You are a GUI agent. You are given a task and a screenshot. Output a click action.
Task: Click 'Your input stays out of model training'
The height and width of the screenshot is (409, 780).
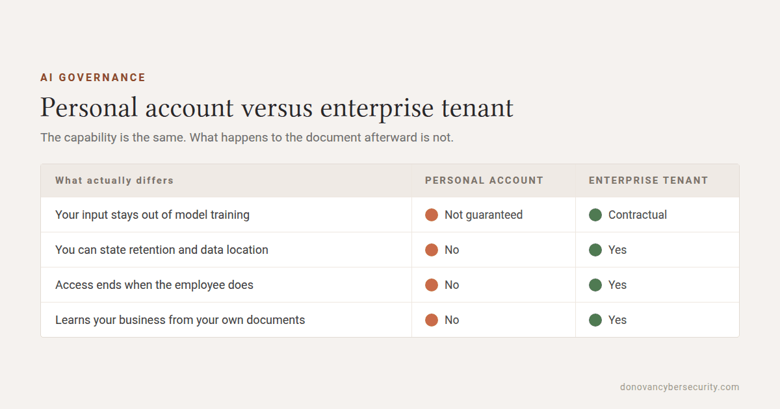click(152, 215)
